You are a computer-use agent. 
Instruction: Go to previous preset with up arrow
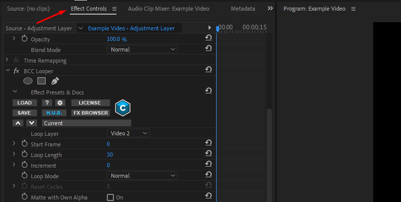[18, 123]
